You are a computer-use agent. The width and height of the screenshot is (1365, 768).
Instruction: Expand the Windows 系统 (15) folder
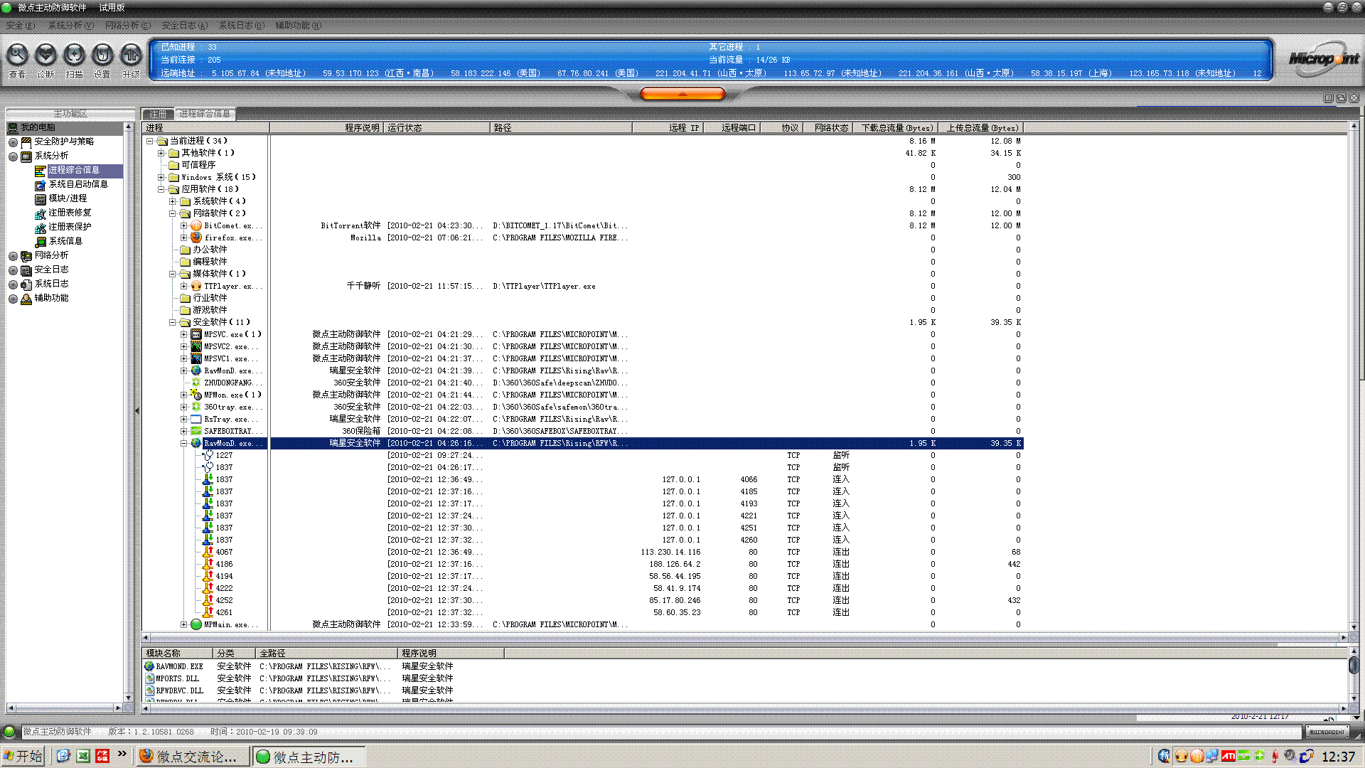coord(161,177)
